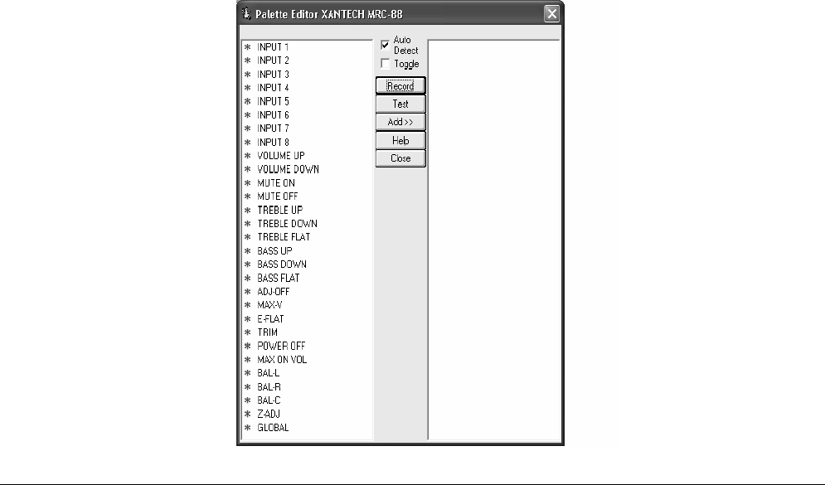Select the INPUT 6 command

click(273, 114)
